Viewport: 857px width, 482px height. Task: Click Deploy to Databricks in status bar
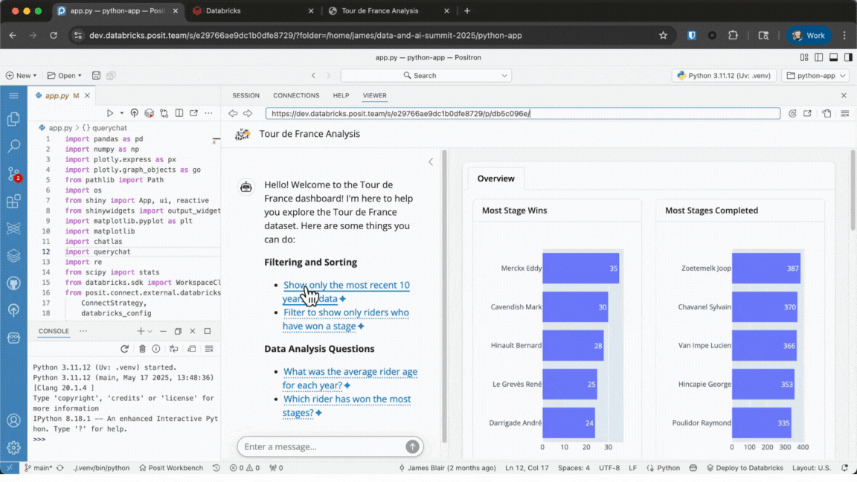[x=751, y=468]
